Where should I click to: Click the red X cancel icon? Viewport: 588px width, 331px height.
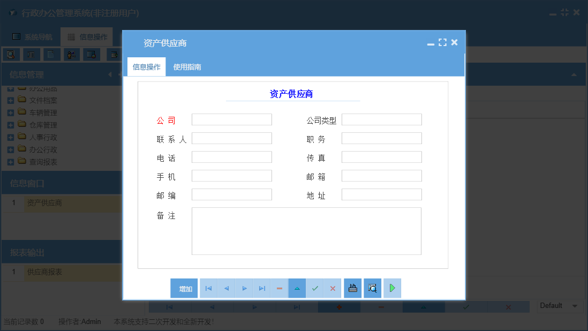coord(333,288)
